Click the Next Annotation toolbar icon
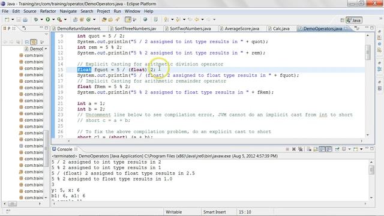The image size is (384, 216). 166,20
